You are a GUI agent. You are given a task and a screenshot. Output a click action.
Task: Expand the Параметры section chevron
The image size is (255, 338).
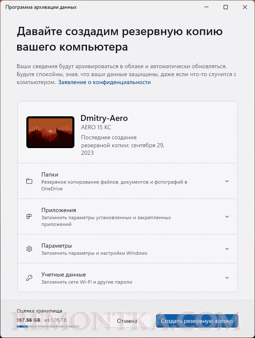pyautogui.click(x=227, y=249)
